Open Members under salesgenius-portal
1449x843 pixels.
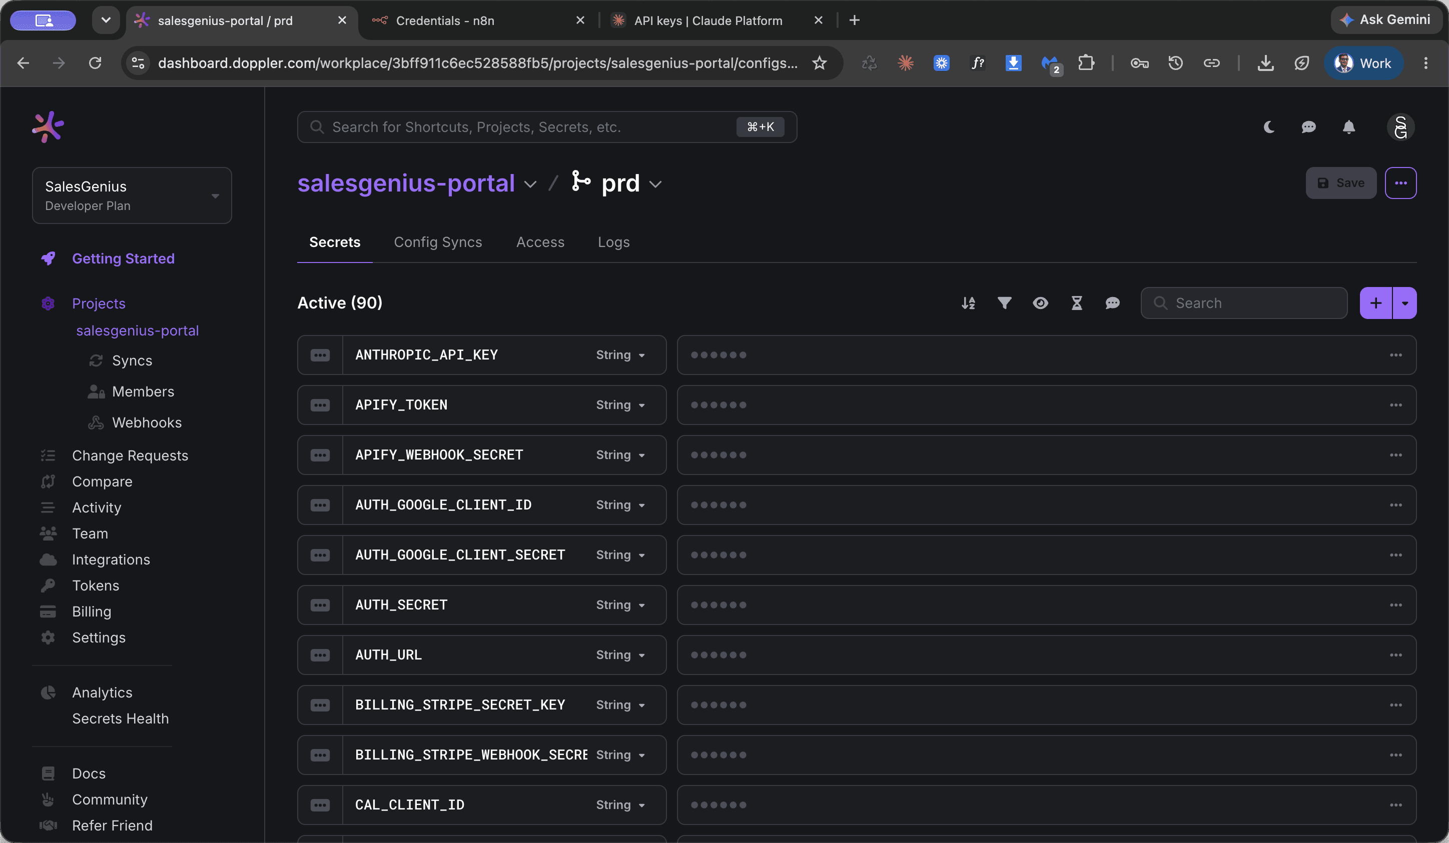pyautogui.click(x=143, y=391)
